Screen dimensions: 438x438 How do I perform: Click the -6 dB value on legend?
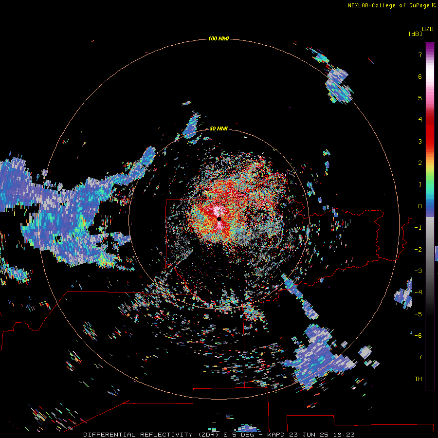(418, 336)
